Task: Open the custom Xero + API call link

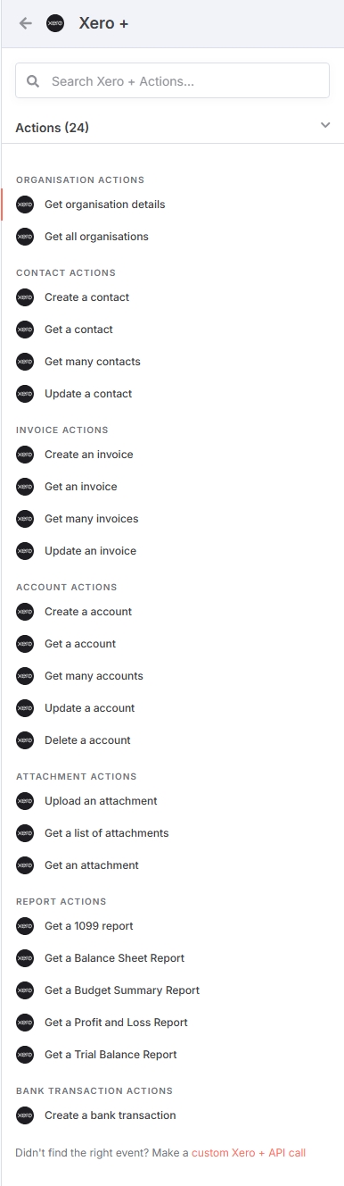Action: click(249, 1153)
